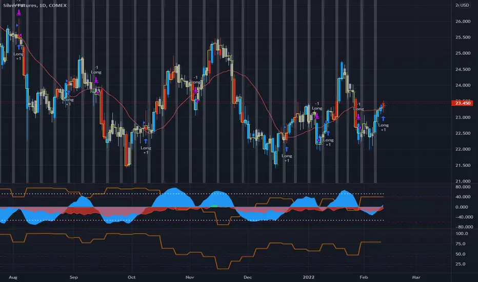
Task: Click the Sep label on the time axis
Action: [x=73, y=277]
